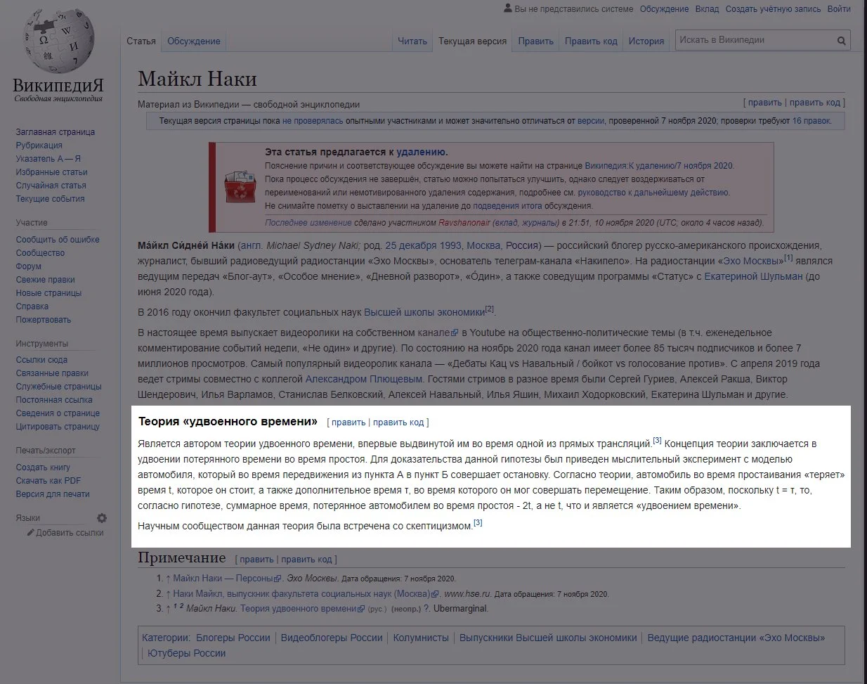
Task: Click the Пожертвовать link
Action: pos(44,320)
